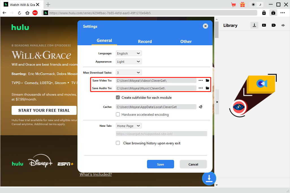Enable Clear browsing history upon every exit

click(x=118, y=143)
